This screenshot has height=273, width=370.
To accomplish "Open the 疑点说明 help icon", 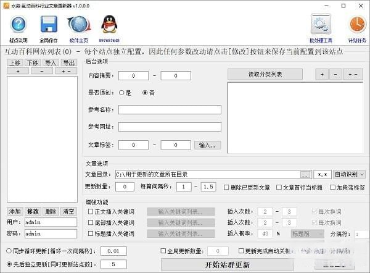I will (18, 24).
